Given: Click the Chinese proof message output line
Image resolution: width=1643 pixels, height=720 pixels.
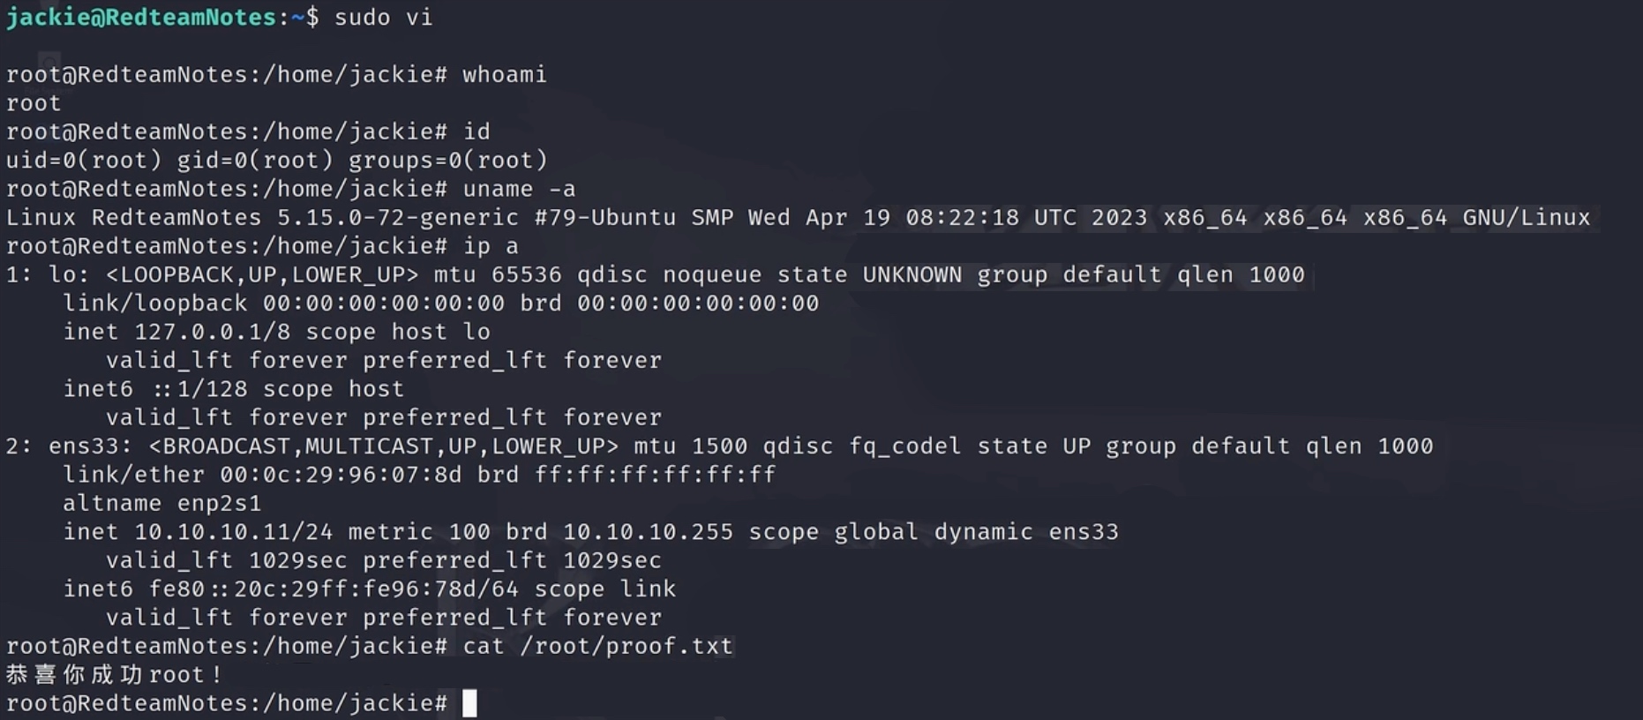Looking at the screenshot, I should (113, 675).
